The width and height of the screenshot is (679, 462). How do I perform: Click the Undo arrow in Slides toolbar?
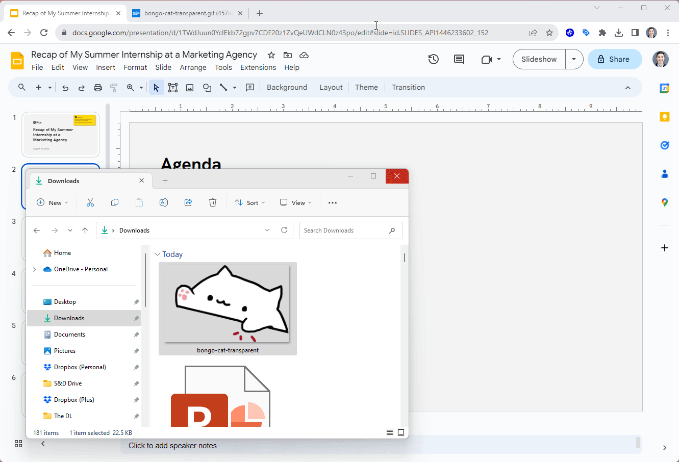coord(65,88)
